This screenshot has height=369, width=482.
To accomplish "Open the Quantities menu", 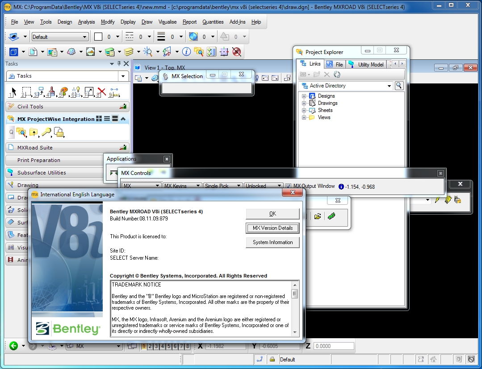I will 213,22.
